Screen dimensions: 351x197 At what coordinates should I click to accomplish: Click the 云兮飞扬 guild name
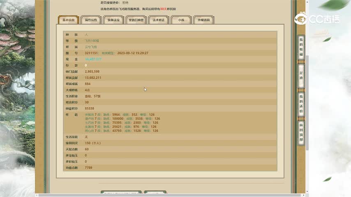(x=91, y=47)
